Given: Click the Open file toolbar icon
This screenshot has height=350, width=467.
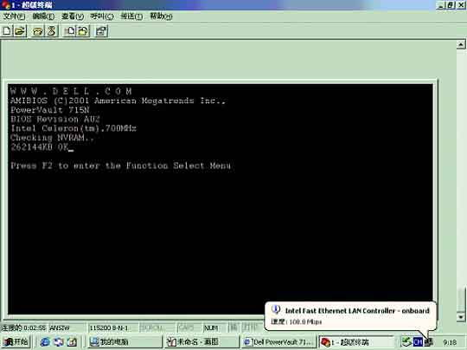Looking at the screenshot, I should pyautogui.click(x=20, y=31).
